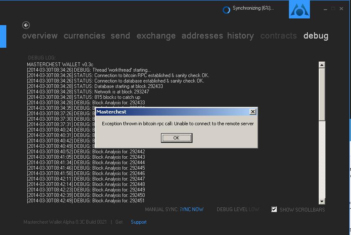Click the Get text in footer
351x235 pixels.
coord(119,222)
